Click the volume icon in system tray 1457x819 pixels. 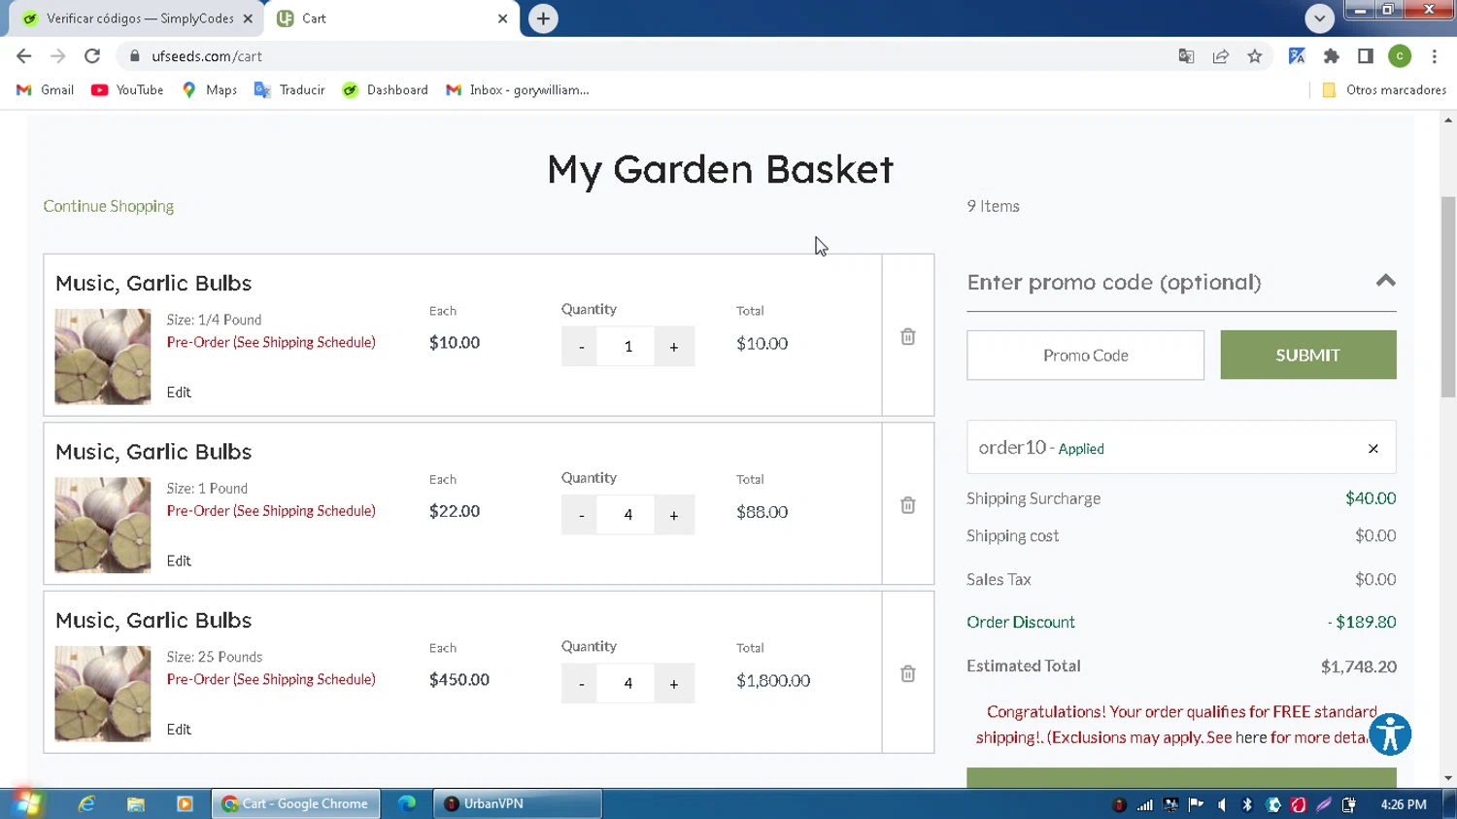coord(1222,804)
